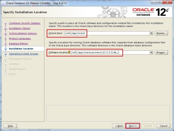Click the installer window icon in title bar
The height and width of the screenshot is (131, 174).
pos(3,3)
